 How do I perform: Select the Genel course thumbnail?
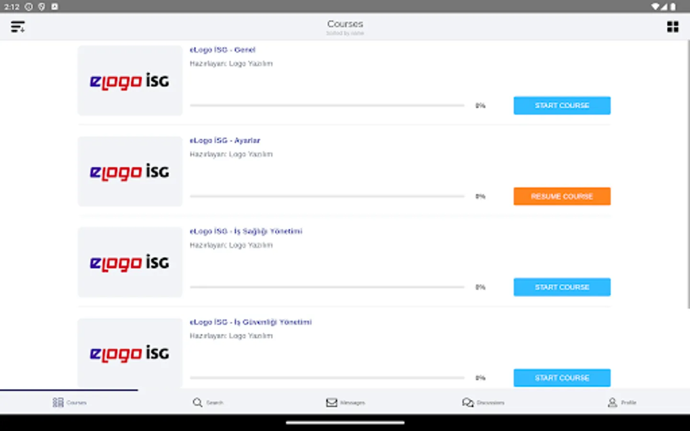(130, 80)
